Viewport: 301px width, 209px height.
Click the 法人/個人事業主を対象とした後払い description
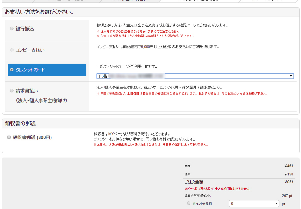160,88
